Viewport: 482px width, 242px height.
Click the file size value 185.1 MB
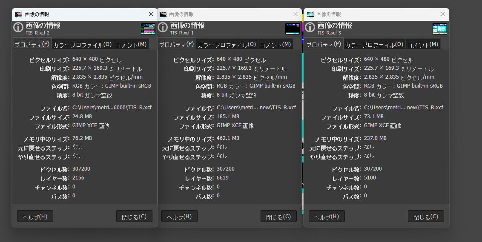coord(228,117)
